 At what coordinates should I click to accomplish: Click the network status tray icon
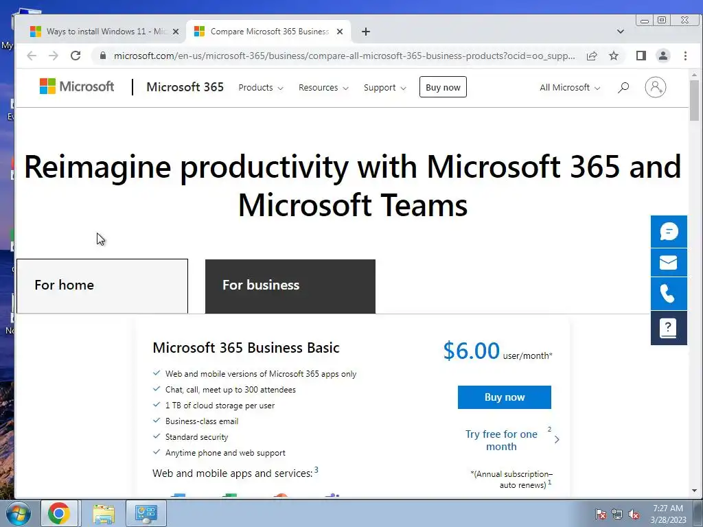(x=617, y=514)
